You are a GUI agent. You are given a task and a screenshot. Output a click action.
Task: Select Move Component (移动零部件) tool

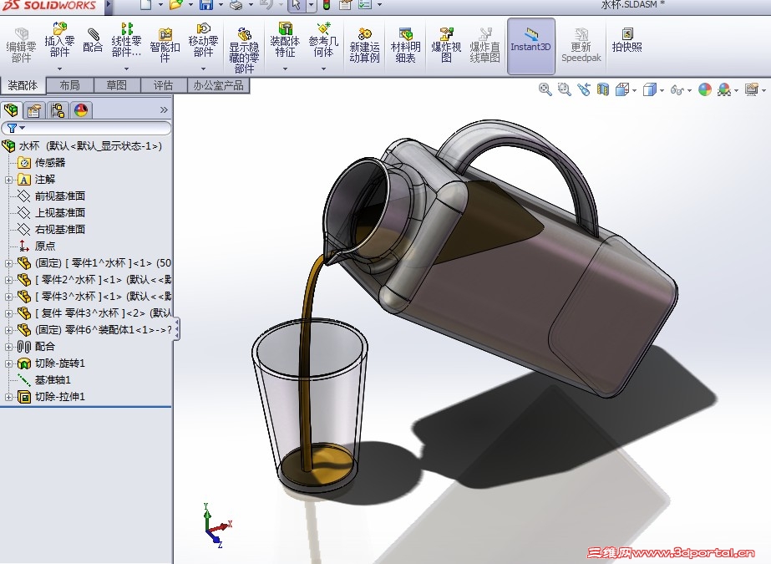coord(203,40)
